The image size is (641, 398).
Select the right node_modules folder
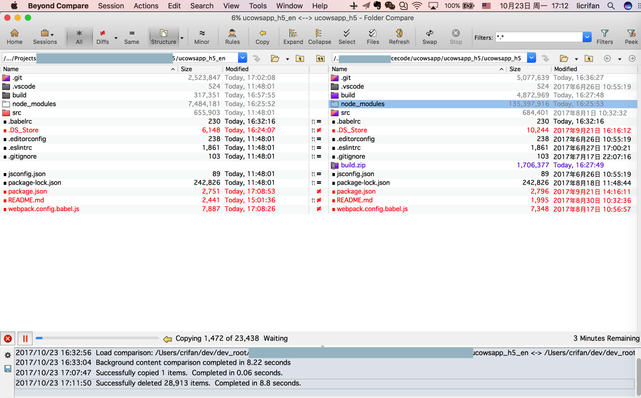click(483, 104)
